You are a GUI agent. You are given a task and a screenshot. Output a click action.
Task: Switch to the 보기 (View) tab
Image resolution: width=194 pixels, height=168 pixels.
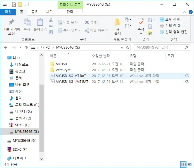tap(49, 12)
